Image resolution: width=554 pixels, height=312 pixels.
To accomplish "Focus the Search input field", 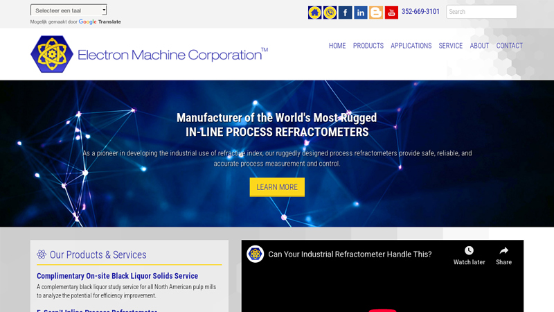I will [481, 12].
